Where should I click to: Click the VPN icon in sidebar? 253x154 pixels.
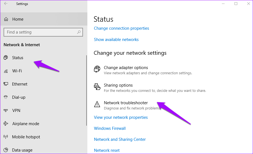(x=6, y=111)
